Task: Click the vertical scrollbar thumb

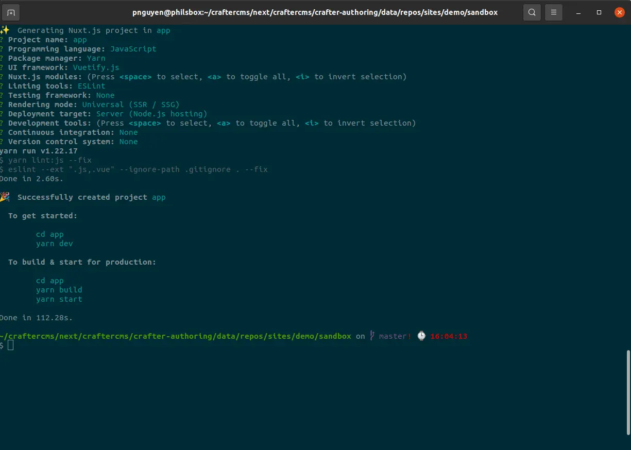Action: pos(628,391)
